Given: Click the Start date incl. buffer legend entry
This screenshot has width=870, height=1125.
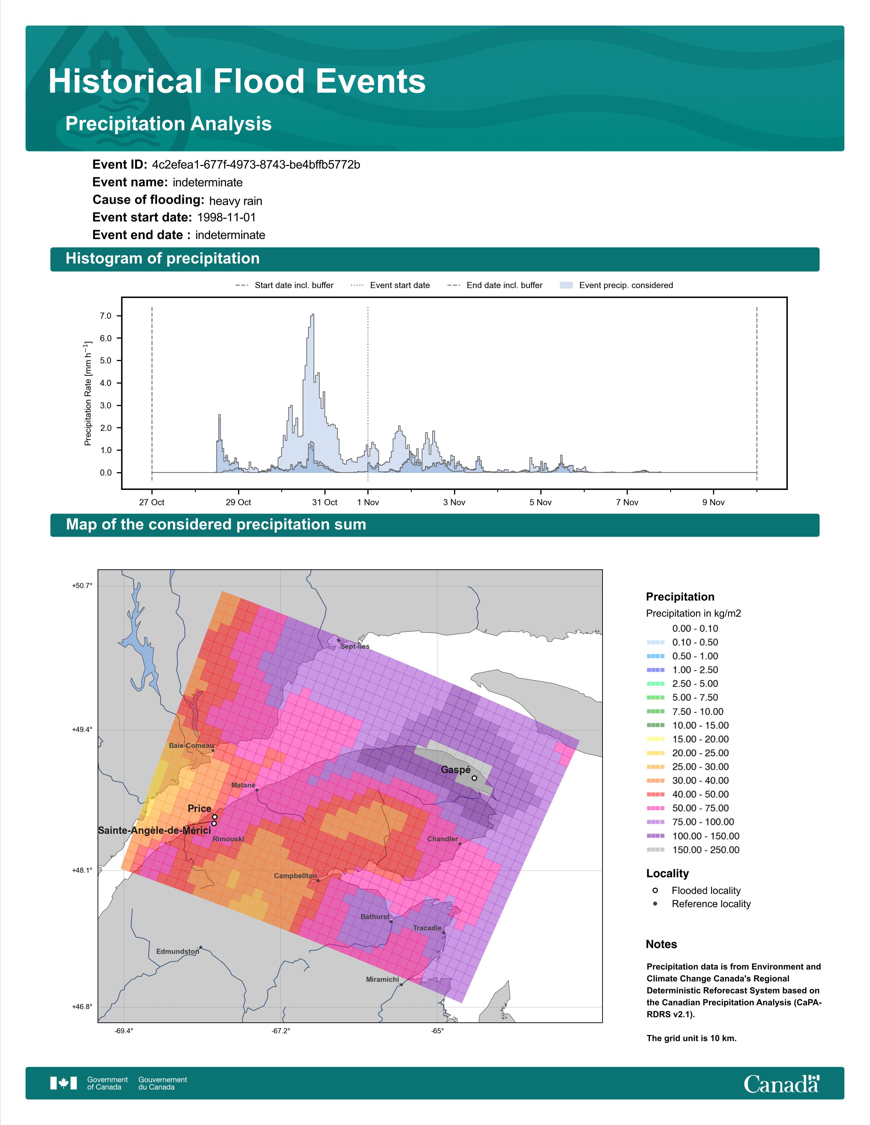Looking at the screenshot, I should [285, 285].
